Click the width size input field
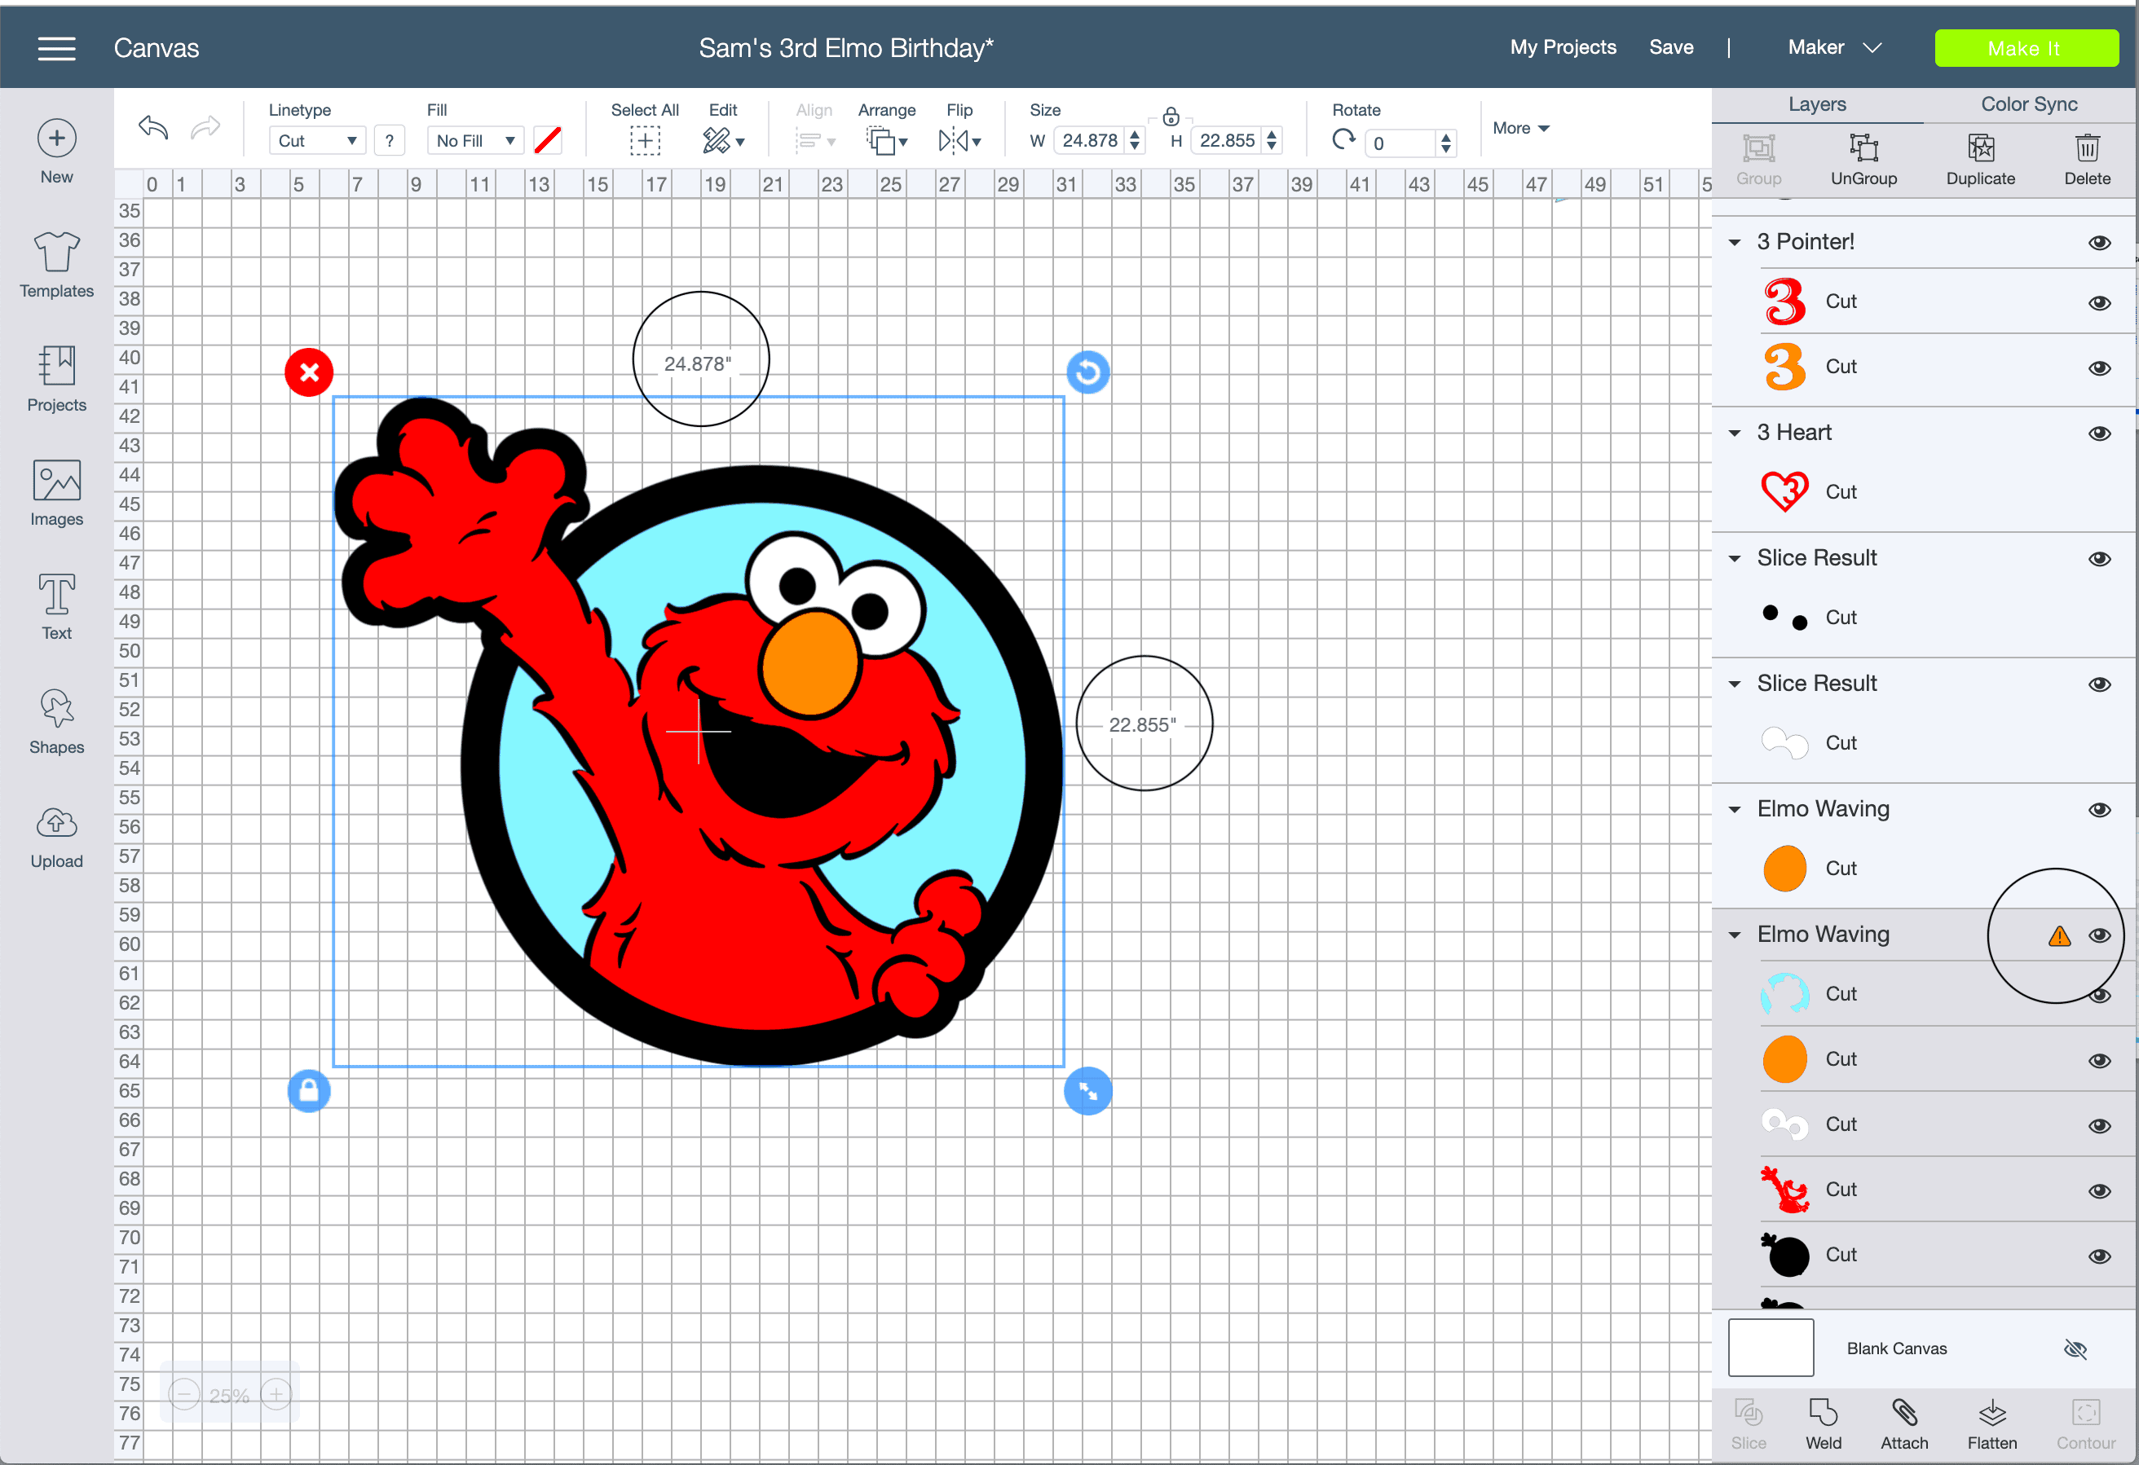 click(x=1089, y=141)
